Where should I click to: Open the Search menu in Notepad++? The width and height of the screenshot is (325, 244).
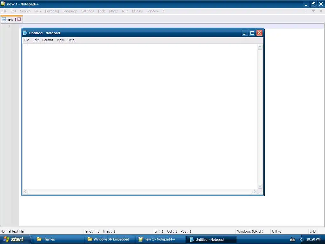(x=25, y=11)
